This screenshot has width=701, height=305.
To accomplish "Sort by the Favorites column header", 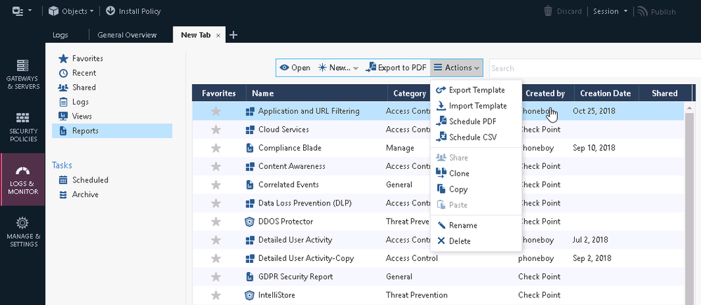I will click(x=219, y=93).
